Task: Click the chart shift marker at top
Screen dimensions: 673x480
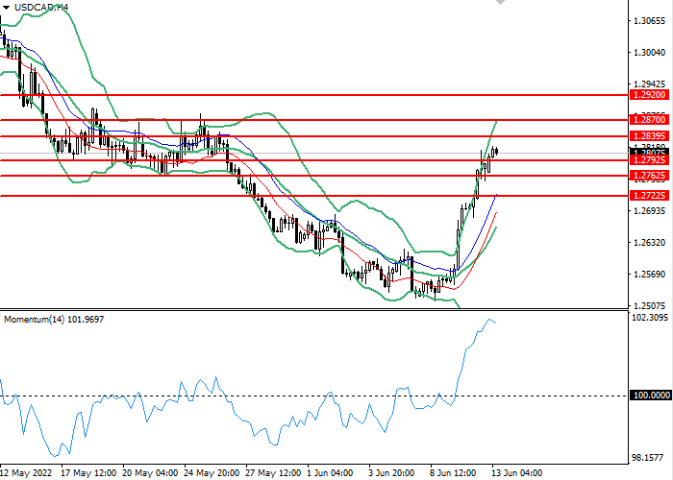Action: [499, 4]
